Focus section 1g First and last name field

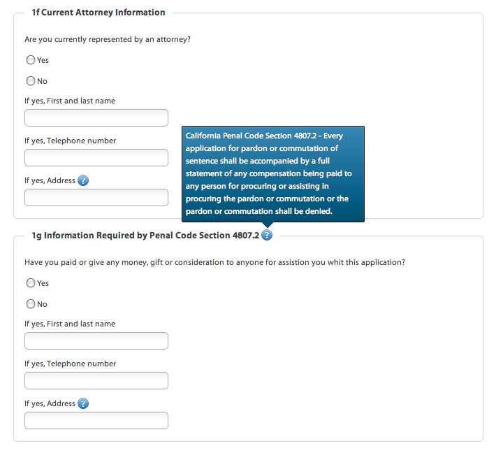point(96,340)
